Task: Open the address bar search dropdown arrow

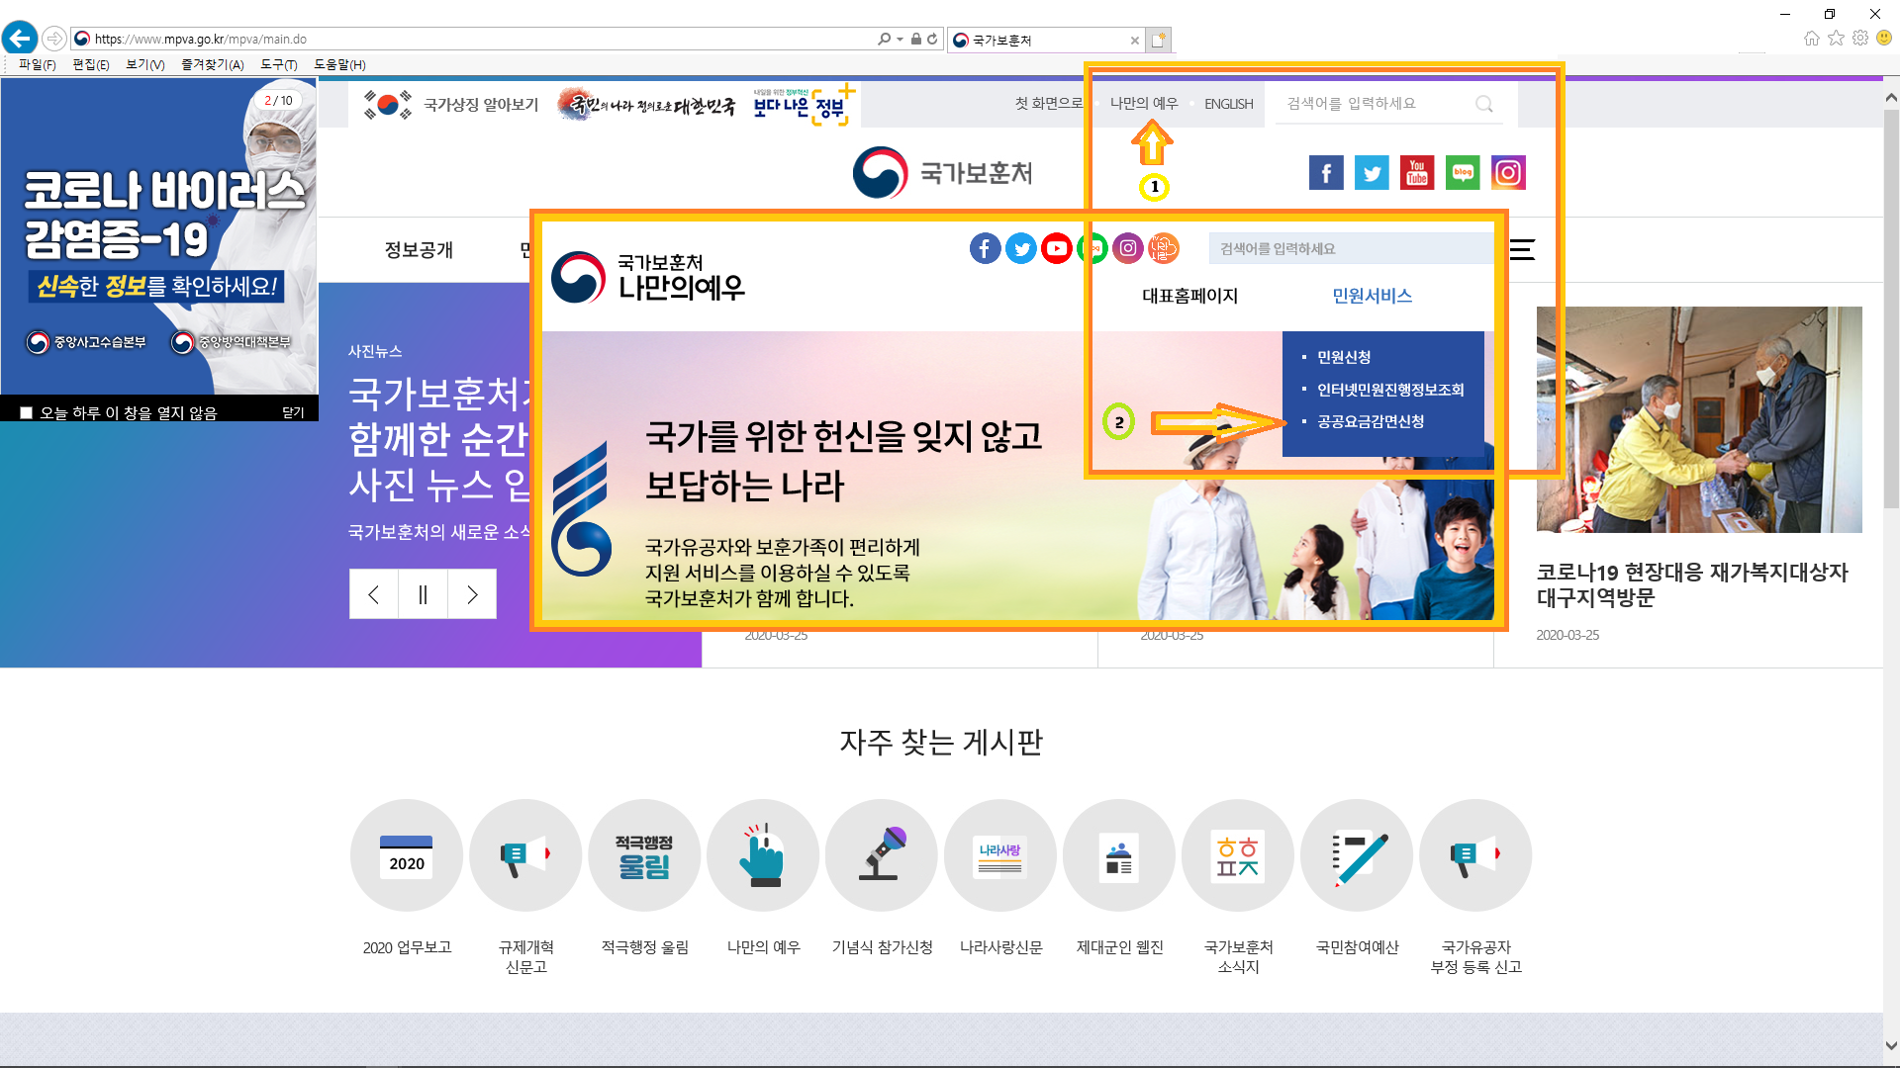Action: point(900,40)
